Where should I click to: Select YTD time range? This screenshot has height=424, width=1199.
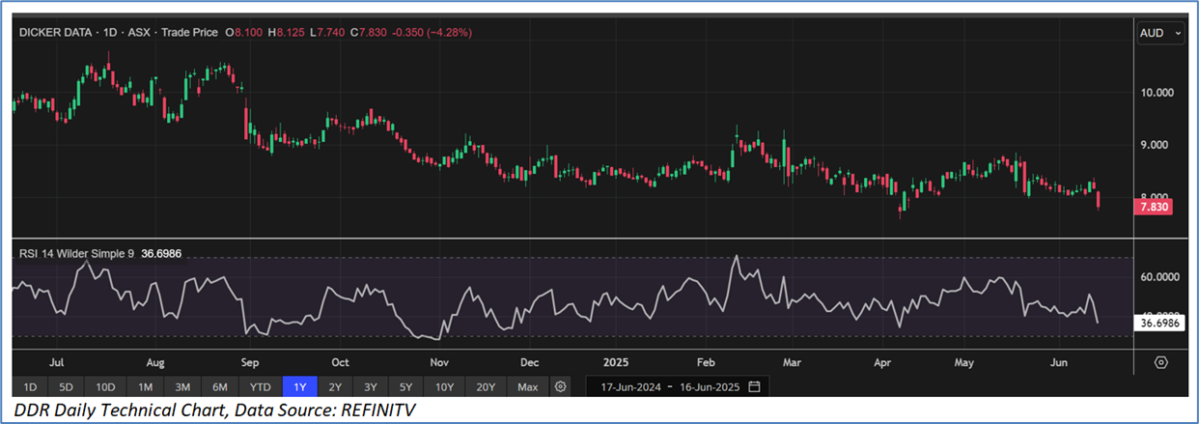pos(259,387)
